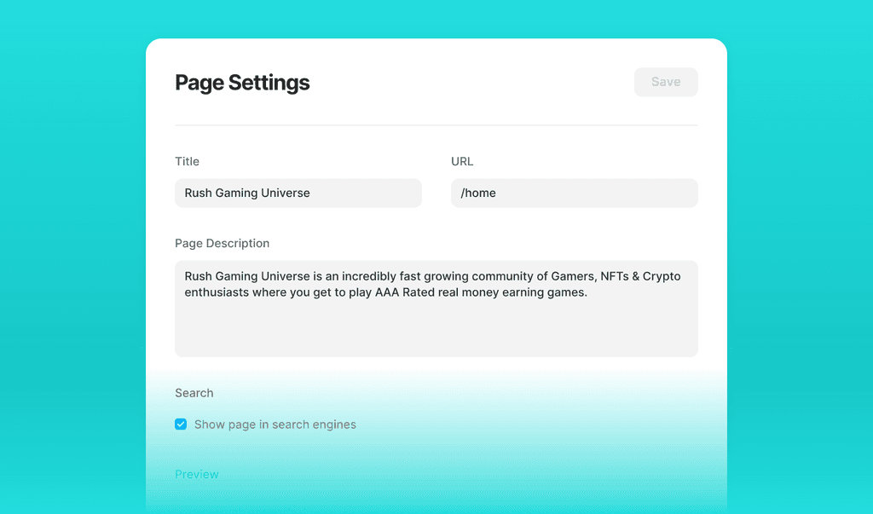Viewport: 873px width, 514px height.
Task: Click the 'Show page in search engines' label
Action: [x=275, y=424]
